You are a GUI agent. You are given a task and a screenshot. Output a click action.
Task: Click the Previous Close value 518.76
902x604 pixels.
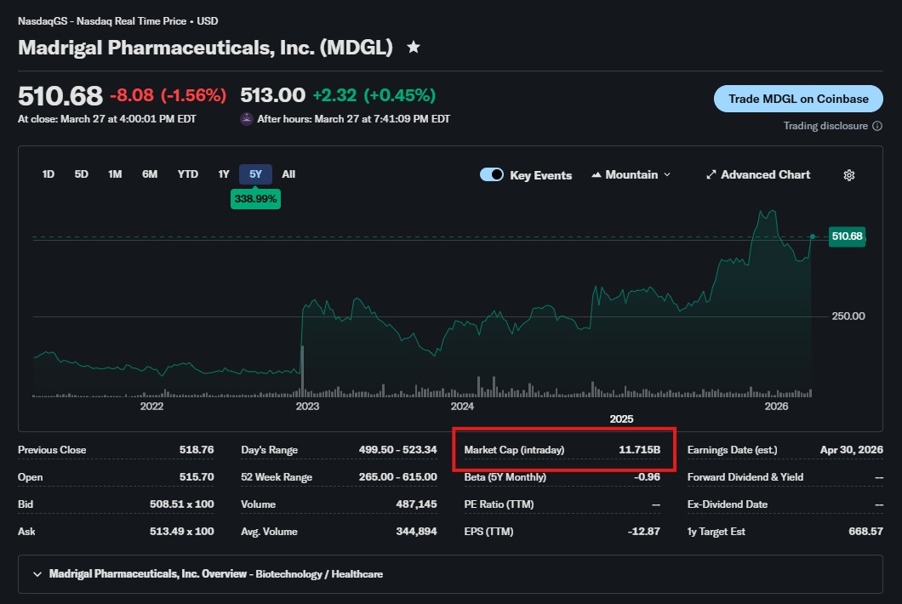click(x=197, y=450)
